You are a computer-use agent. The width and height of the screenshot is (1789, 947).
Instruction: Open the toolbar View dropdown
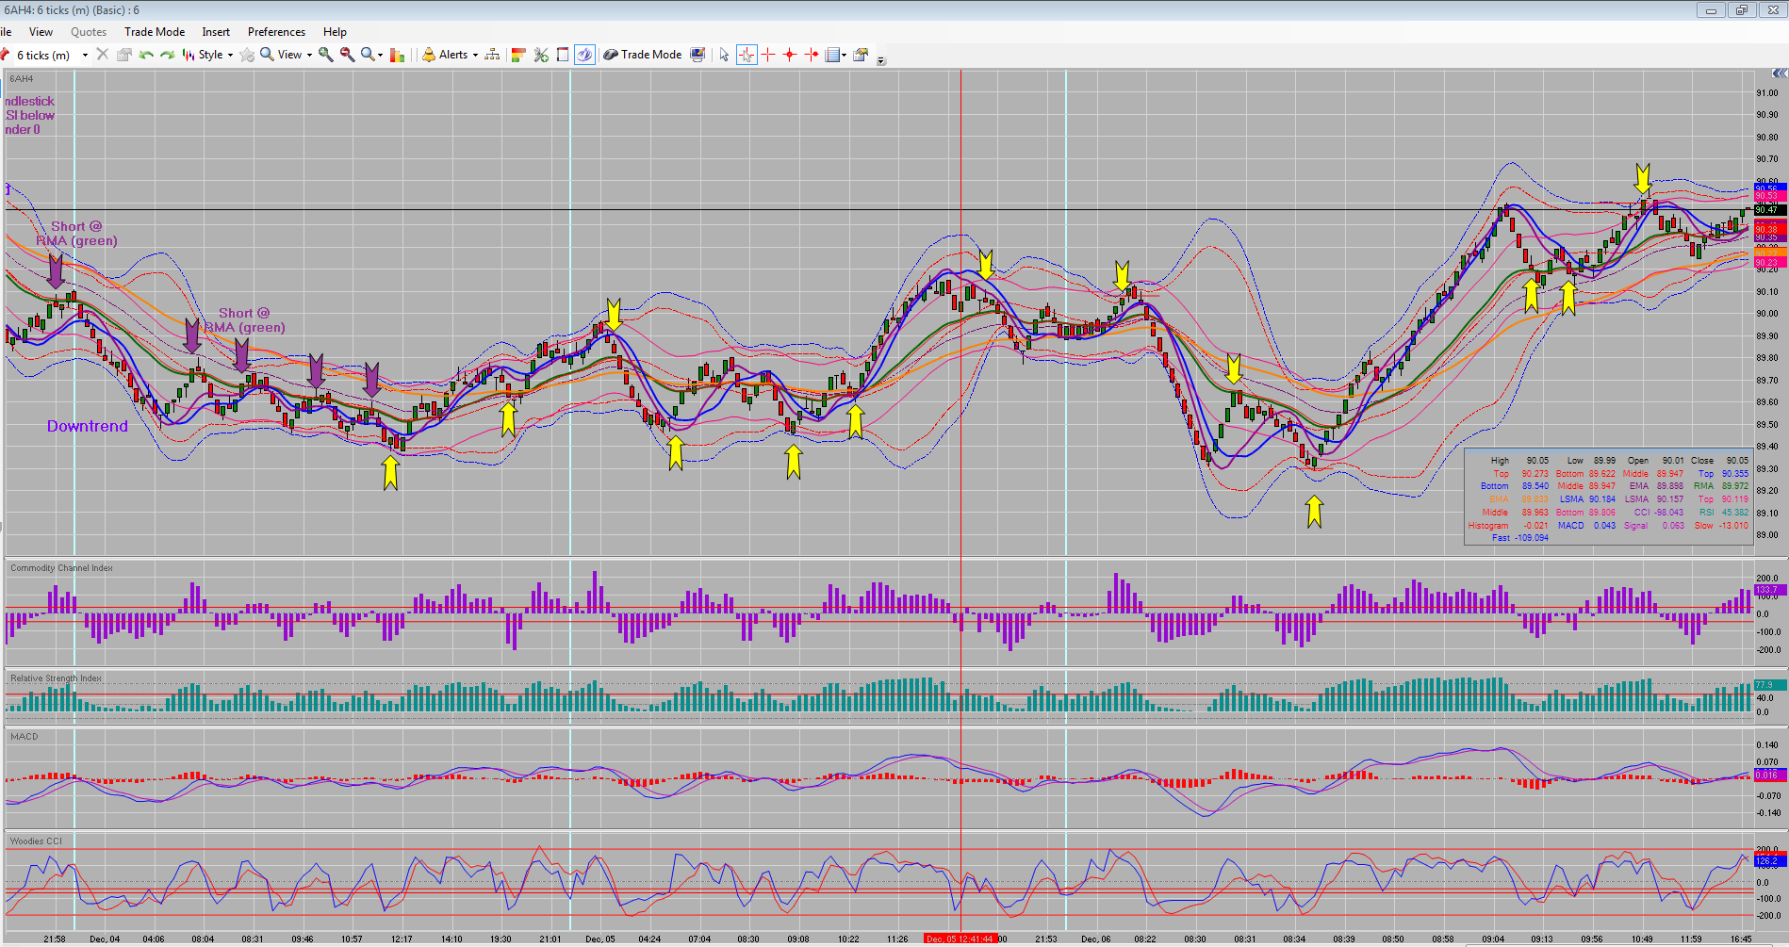click(x=287, y=55)
